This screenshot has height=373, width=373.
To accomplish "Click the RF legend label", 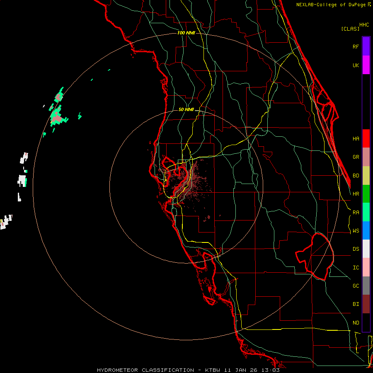I will pyautogui.click(x=356, y=46).
